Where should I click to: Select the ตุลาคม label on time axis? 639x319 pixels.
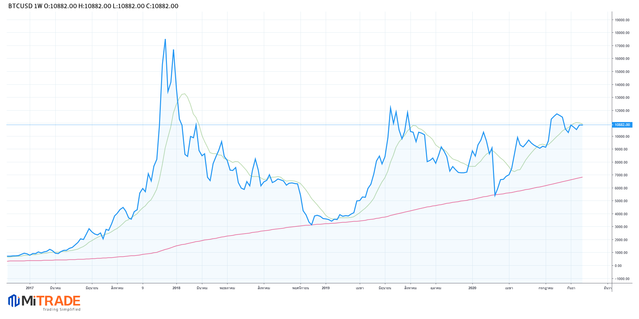click(436, 288)
